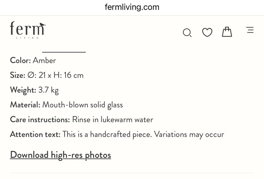Click the 'Amber' color value
The height and width of the screenshot is (179, 264).
pyautogui.click(x=44, y=60)
